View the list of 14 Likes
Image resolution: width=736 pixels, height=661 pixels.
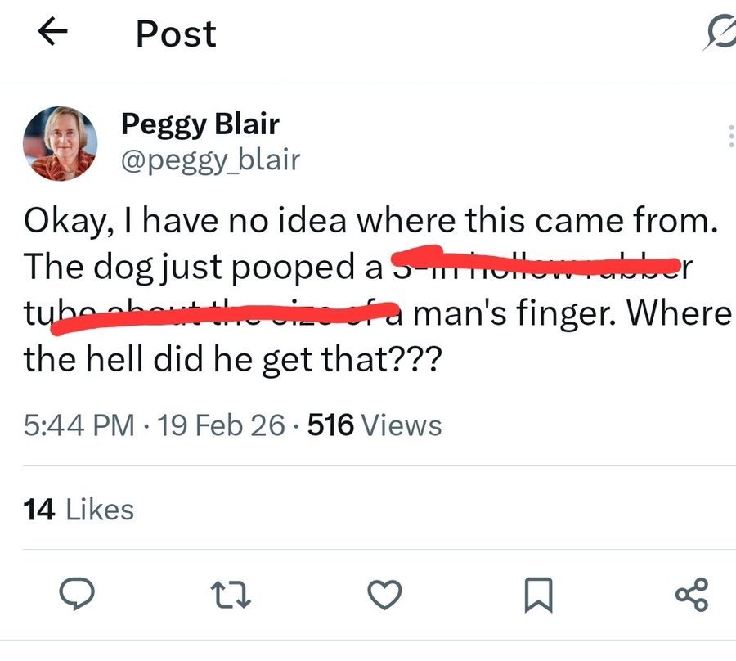tap(79, 510)
